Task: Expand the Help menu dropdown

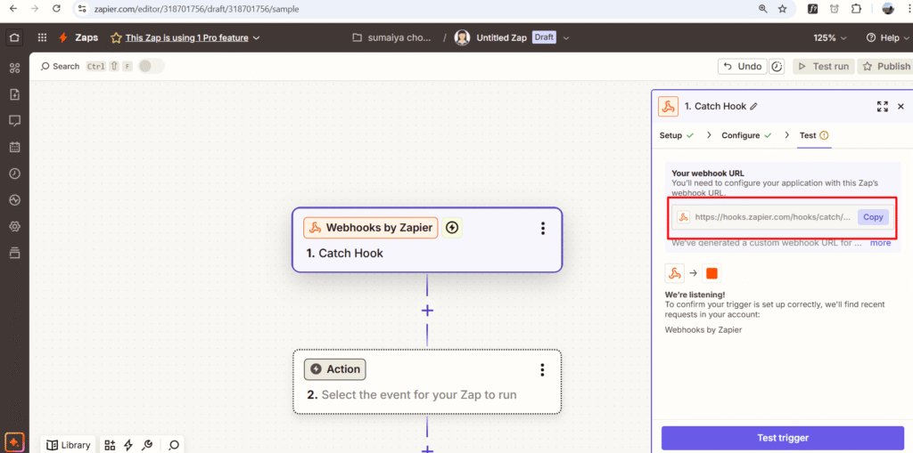Action: (888, 37)
